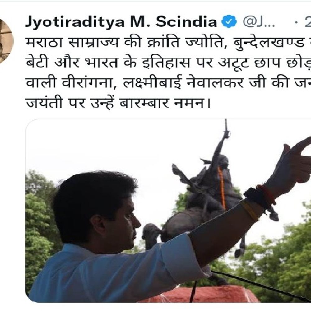This screenshot has height=311, width=311.
Task: Open the attached tweet photo
Action: [x=168, y=211]
